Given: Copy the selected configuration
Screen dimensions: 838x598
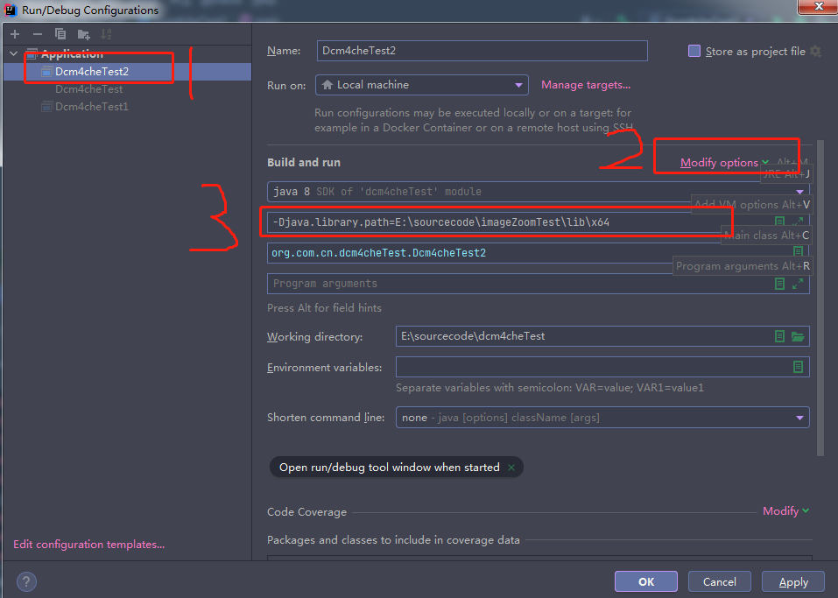Looking at the screenshot, I should tap(60, 34).
